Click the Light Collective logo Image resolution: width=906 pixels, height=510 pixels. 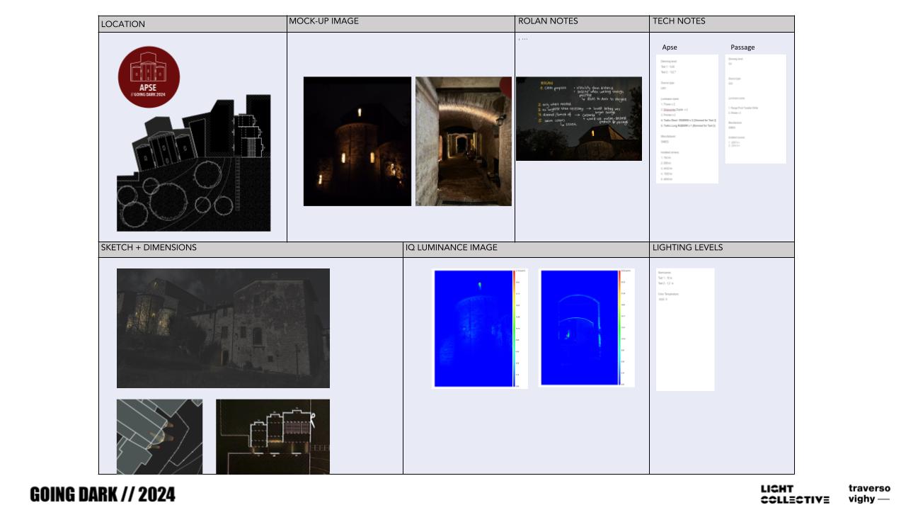tap(795, 494)
